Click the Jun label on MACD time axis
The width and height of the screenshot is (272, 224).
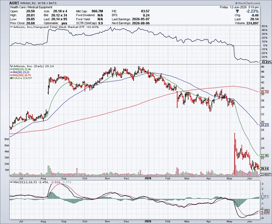[249, 221]
